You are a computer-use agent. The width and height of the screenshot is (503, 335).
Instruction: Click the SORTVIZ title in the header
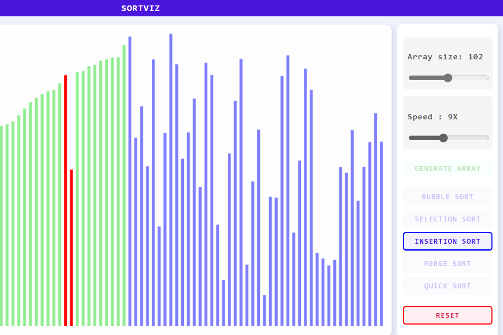click(140, 8)
